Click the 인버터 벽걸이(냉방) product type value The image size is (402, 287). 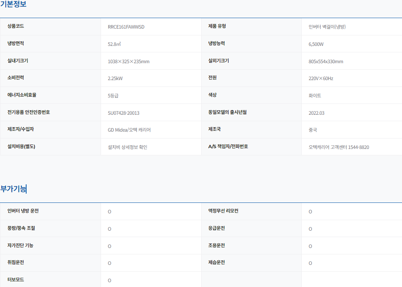pos(327,27)
